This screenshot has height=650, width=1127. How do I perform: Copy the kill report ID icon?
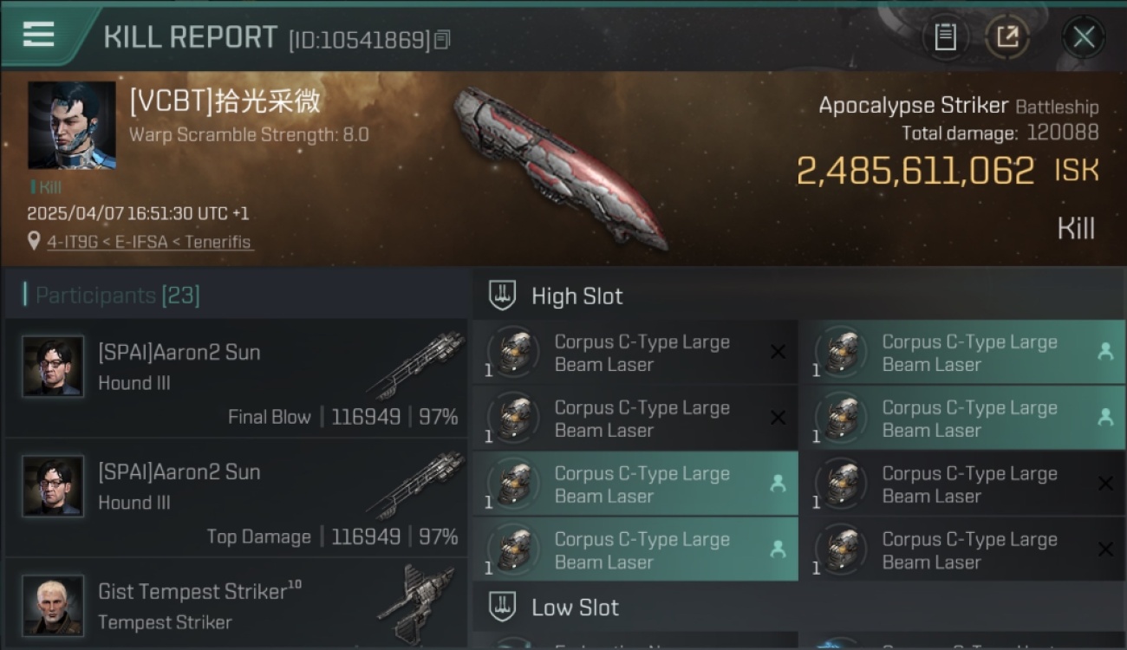pyautogui.click(x=442, y=39)
